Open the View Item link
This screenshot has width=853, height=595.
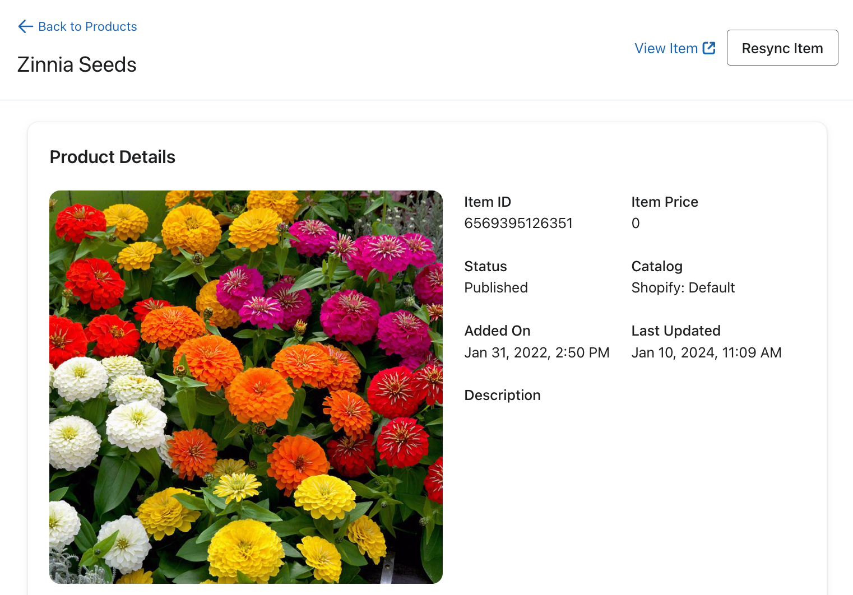pos(666,49)
